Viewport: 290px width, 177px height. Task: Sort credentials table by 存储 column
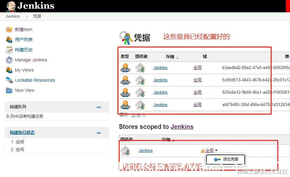pos(172,57)
